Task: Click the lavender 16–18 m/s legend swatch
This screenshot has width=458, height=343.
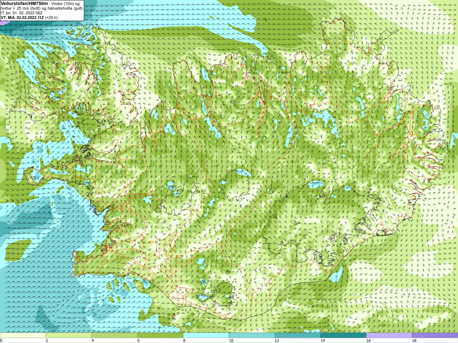Action: 389,335
